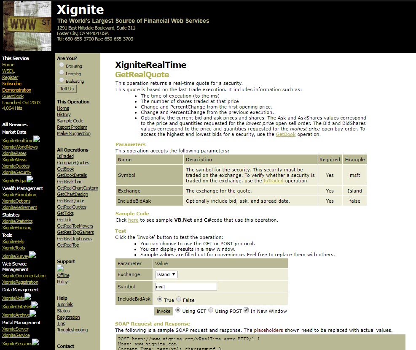Open the WSDL link
This screenshot has height=350, width=416.
[x=8, y=71]
